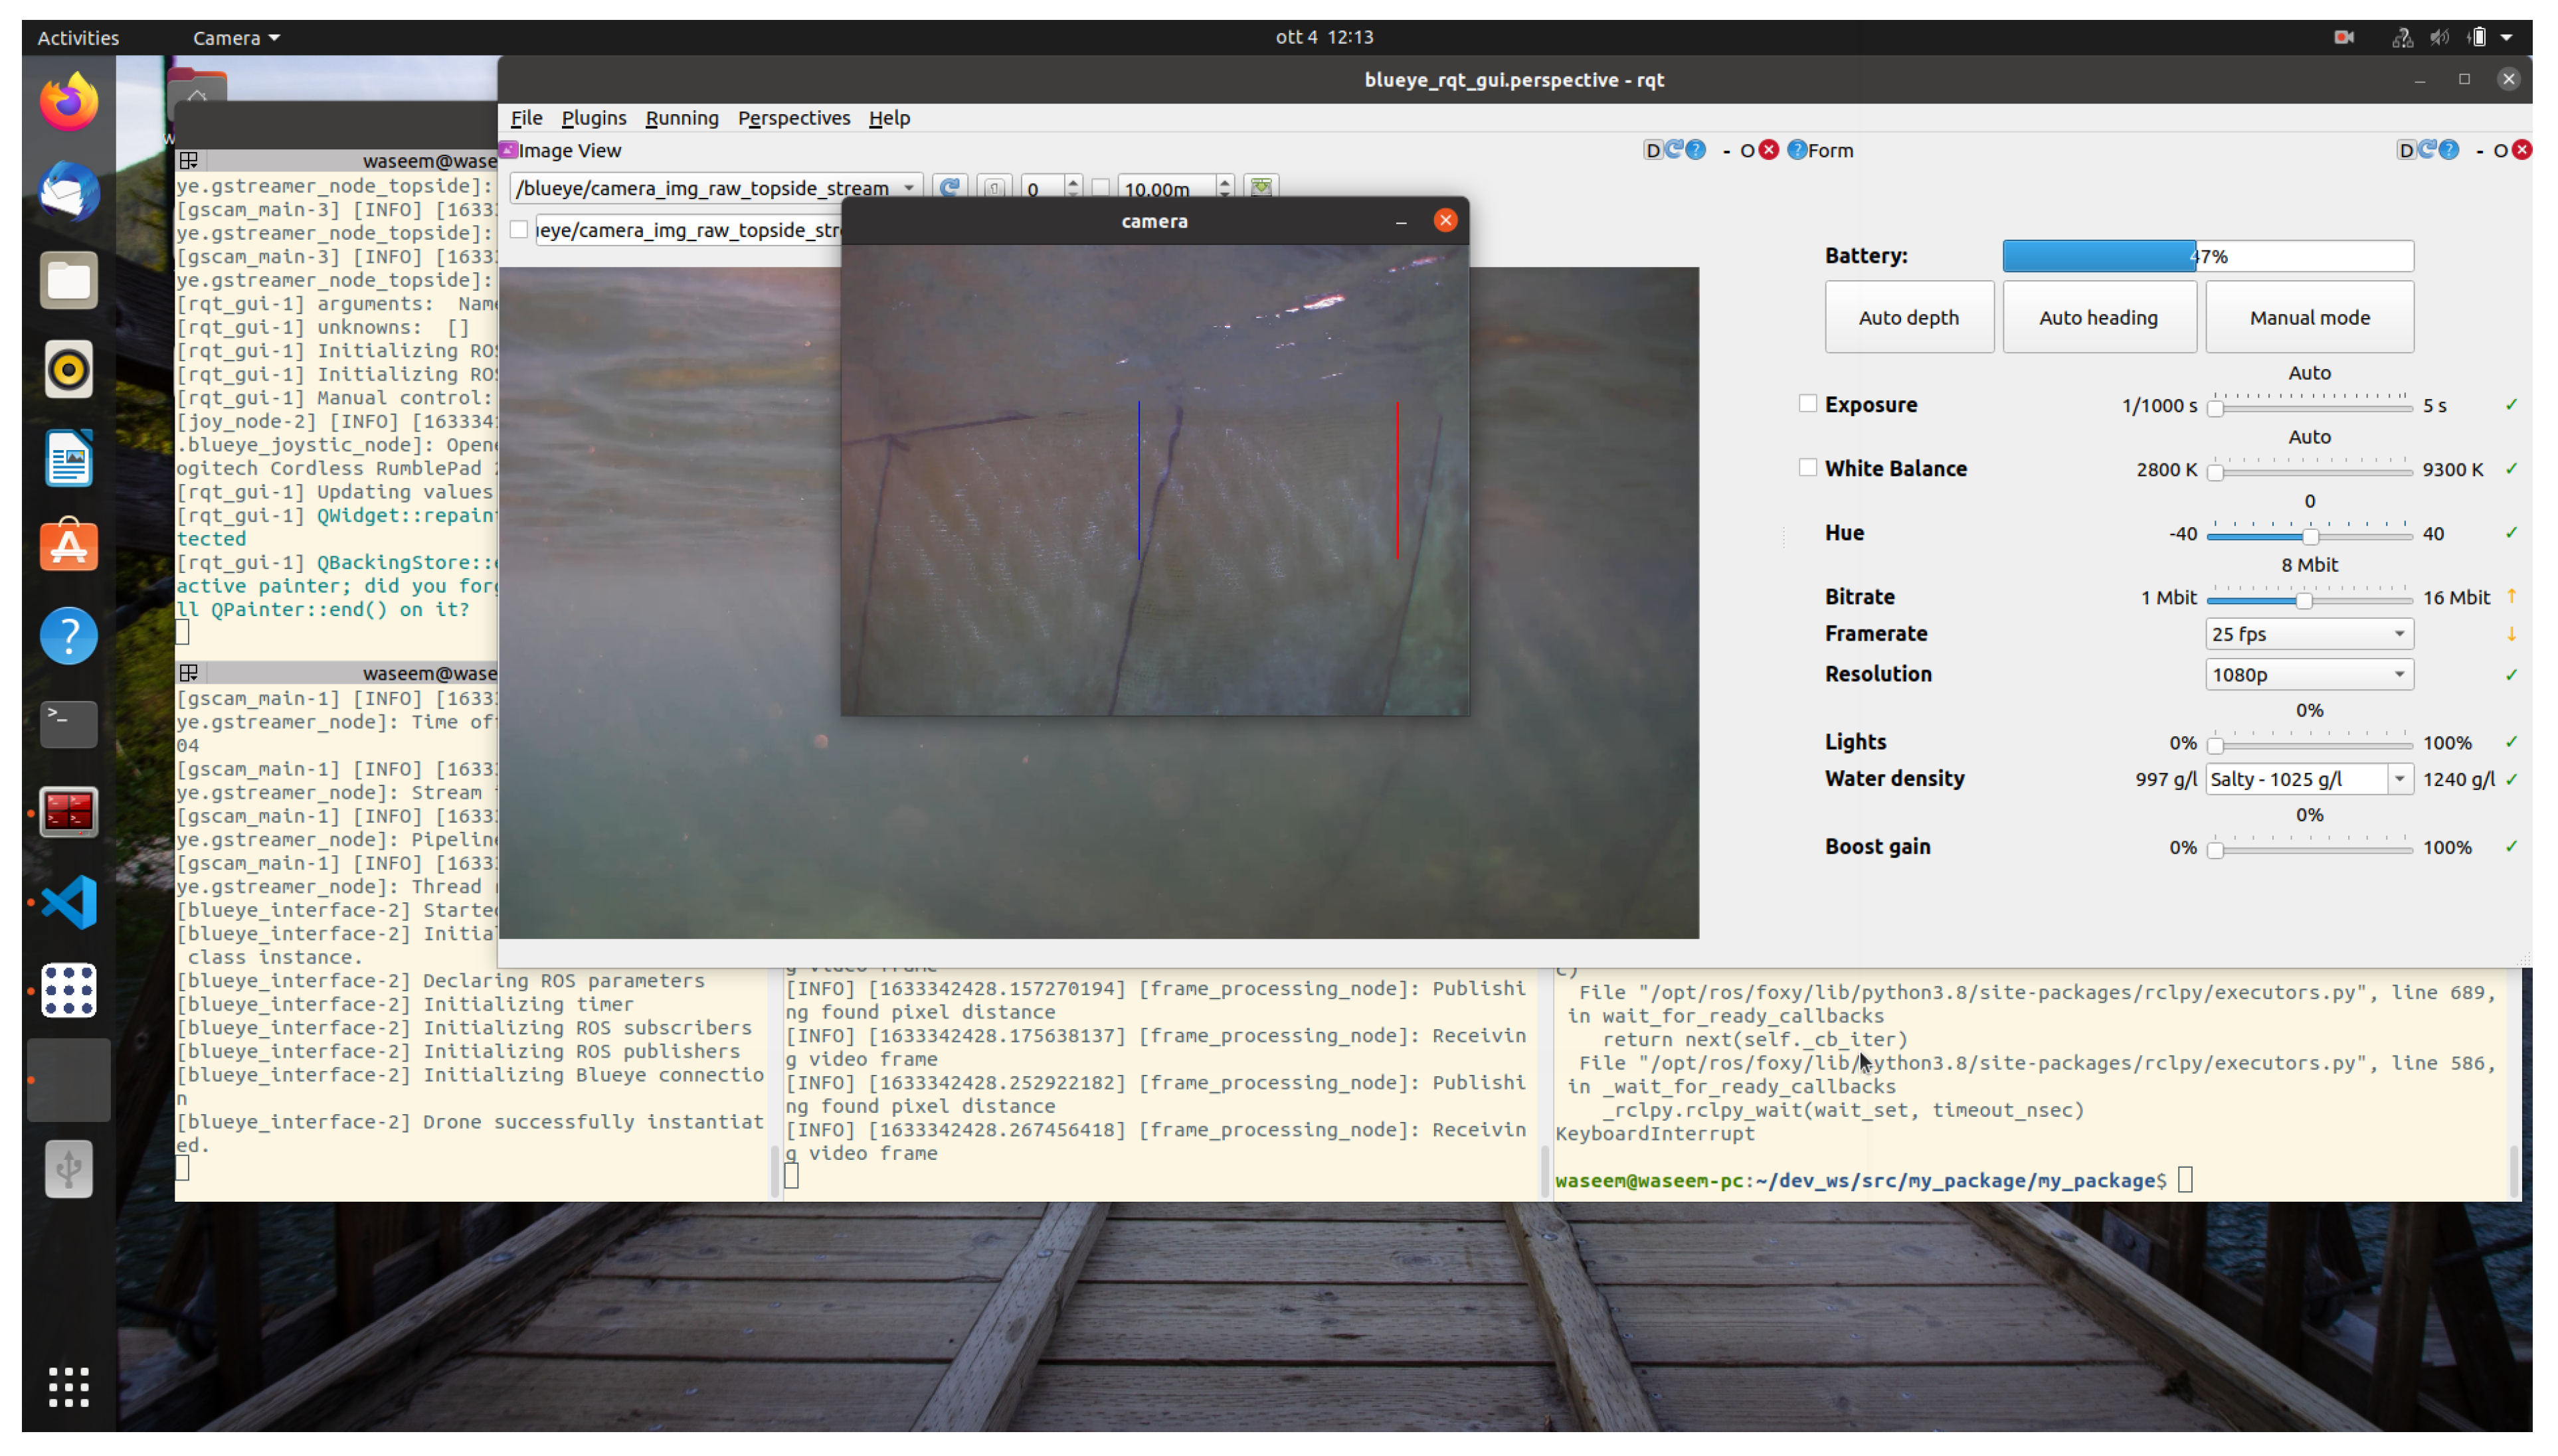This screenshot has height=1456, width=2558.
Task: Open the Perspectives menu
Action: coord(793,118)
